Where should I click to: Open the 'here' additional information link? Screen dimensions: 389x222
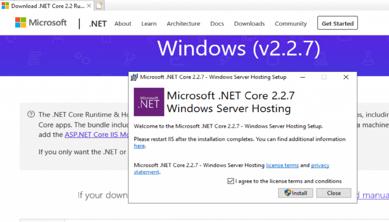pyautogui.click(x=139, y=146)
